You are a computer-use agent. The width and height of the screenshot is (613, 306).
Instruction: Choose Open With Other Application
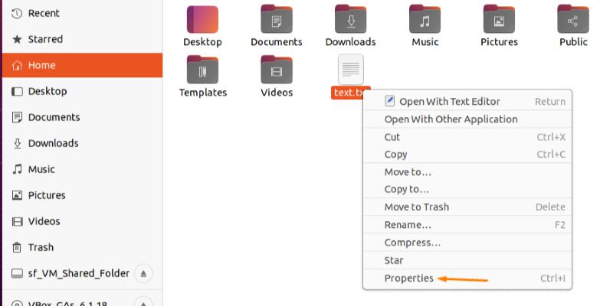point(467,119)
